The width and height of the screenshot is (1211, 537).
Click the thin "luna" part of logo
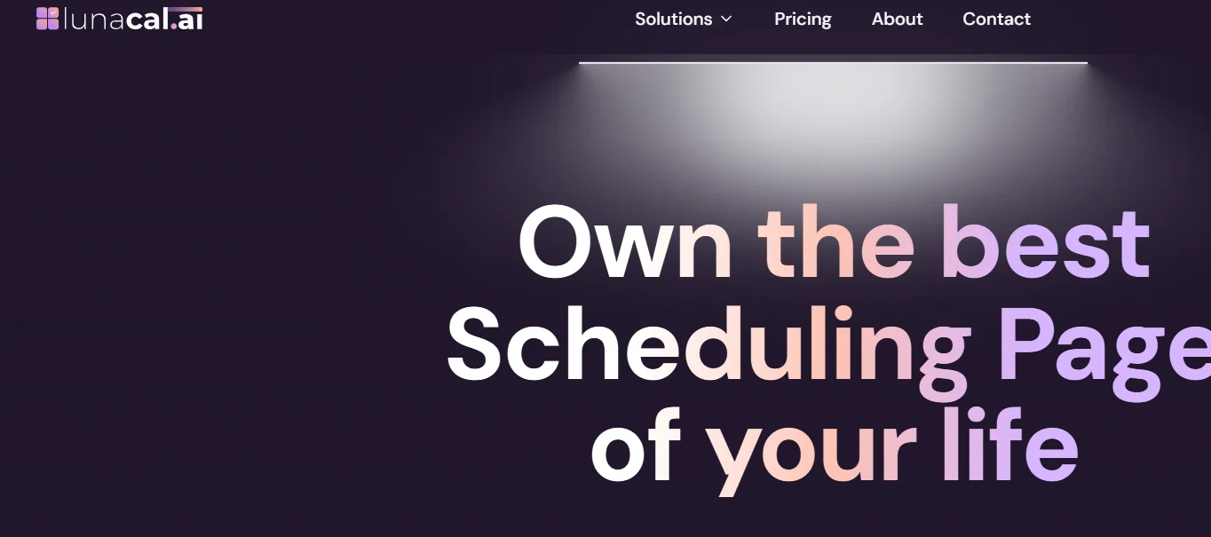click(93, 19)
